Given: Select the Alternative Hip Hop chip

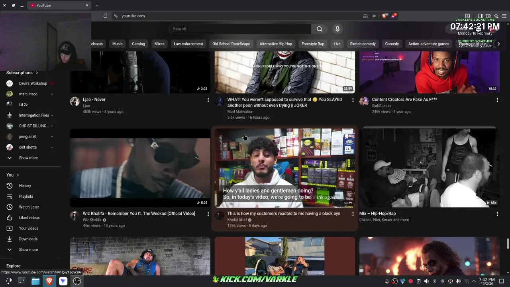Looking at the screenshot, I should (276, 44).
